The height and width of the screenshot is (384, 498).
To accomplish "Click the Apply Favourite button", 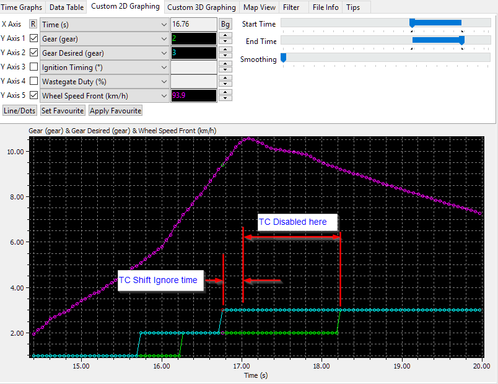I will (115, 111).
